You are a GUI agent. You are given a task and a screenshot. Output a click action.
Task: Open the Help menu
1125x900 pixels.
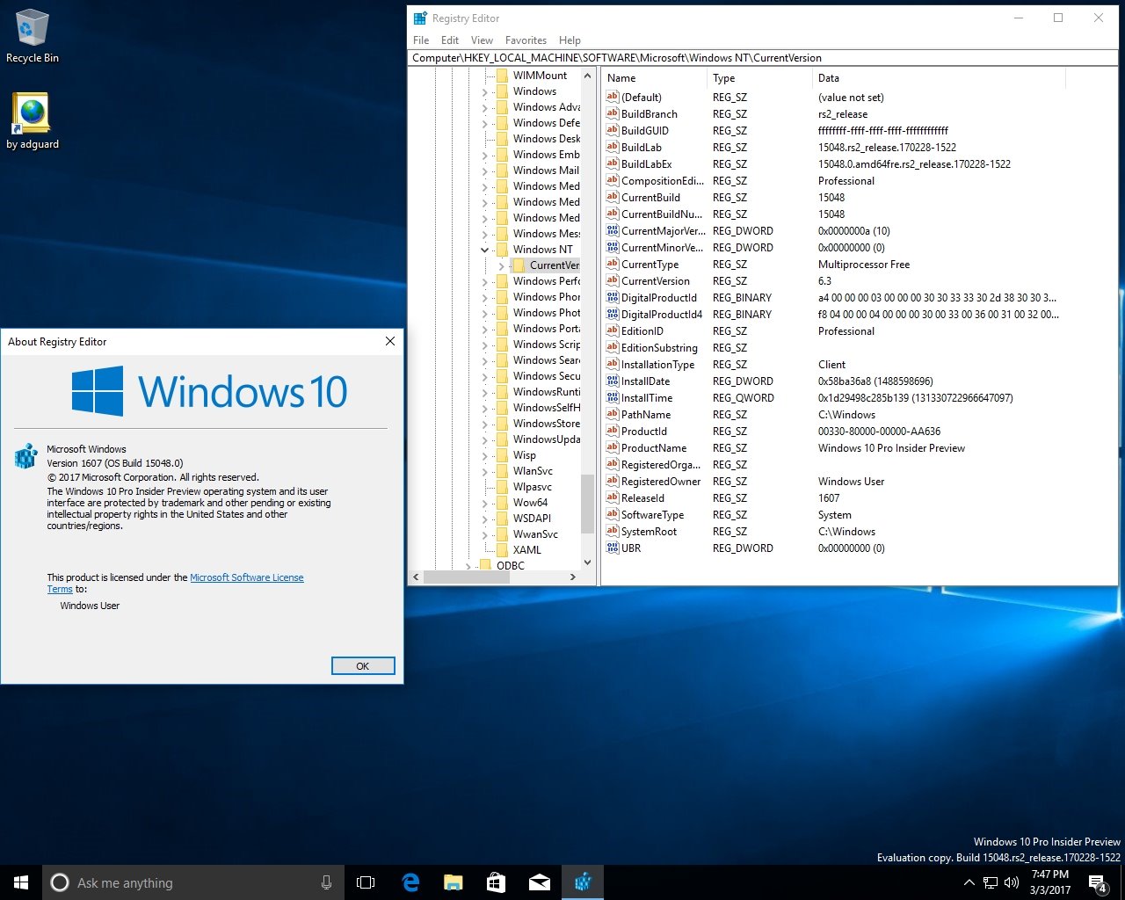coord(570,40)
